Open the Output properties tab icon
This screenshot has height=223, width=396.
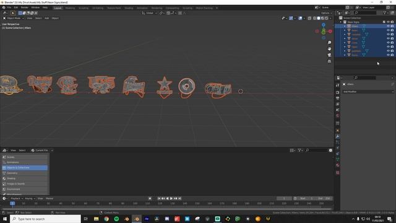pos(338,98)
